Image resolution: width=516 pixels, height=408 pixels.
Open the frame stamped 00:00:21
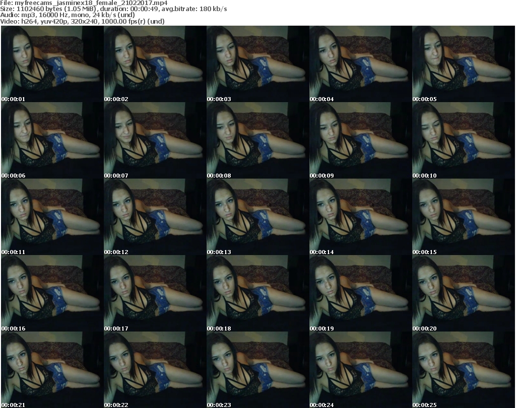[52, 370]
